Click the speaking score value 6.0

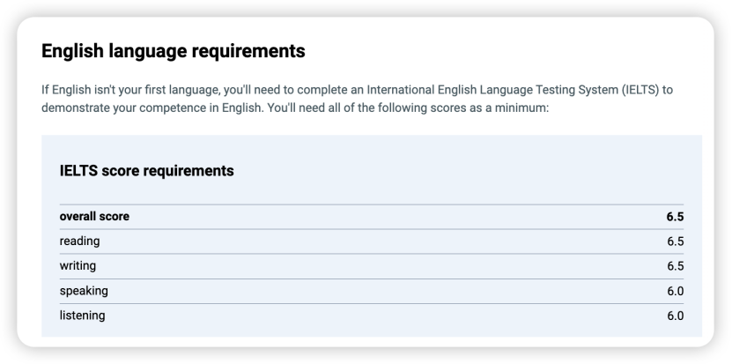click(675, 290)
